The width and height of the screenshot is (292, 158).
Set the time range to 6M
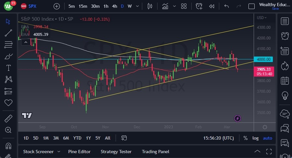(x=66, y=138)
